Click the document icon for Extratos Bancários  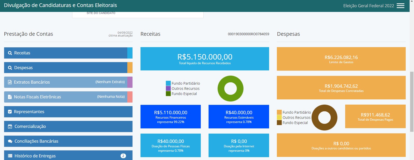[x=10, y=82]
